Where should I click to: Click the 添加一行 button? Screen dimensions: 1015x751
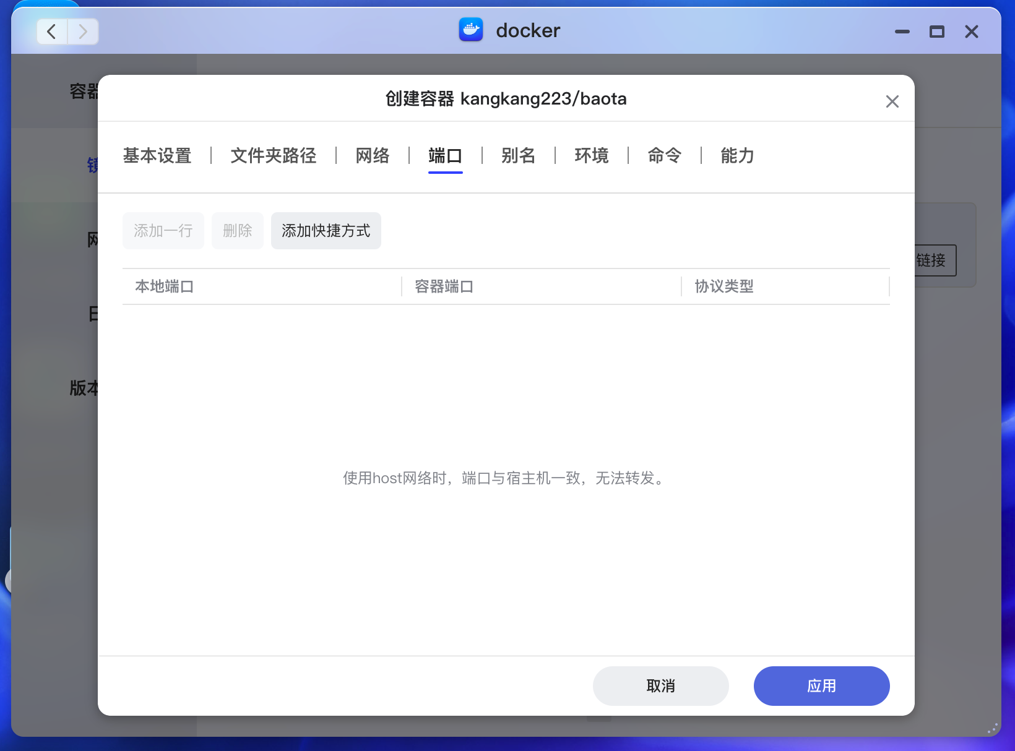[163, 231]
